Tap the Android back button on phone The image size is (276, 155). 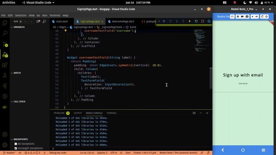[x=223, y=150]
